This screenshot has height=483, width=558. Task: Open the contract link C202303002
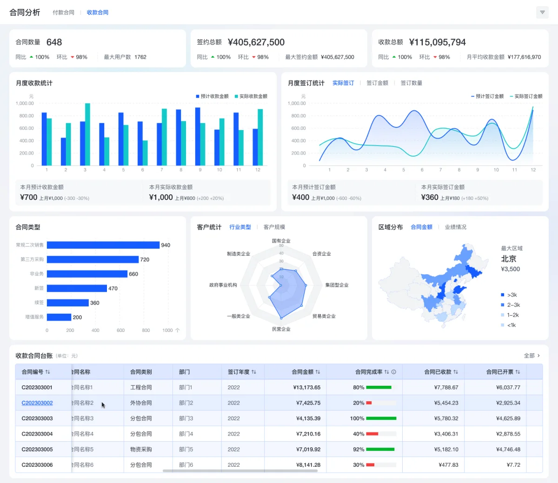pos(37,403)
